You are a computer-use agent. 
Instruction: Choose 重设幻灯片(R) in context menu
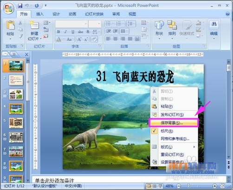174,154
